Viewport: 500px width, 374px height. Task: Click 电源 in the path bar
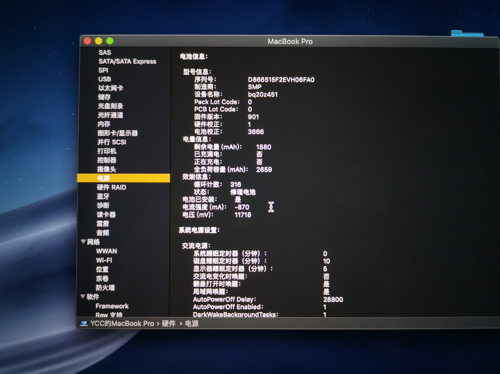point(192,324)
